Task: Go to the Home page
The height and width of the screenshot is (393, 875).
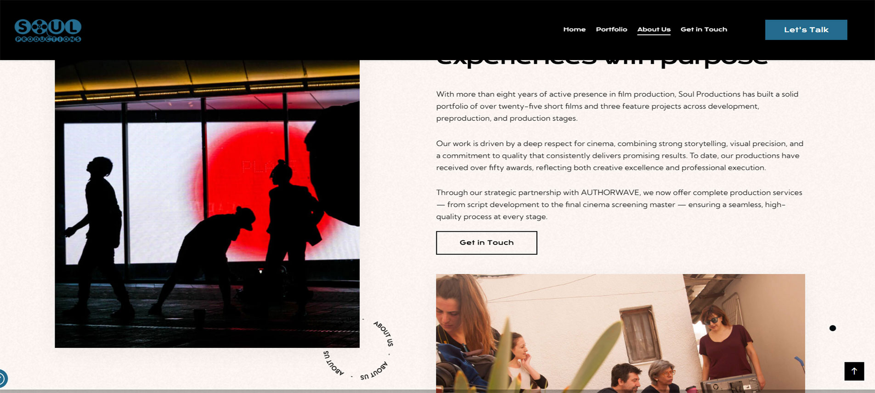Action: tap(574, 29)
